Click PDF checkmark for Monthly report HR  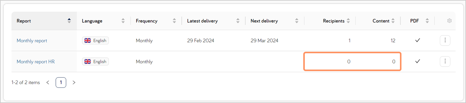tap(418, 61)
